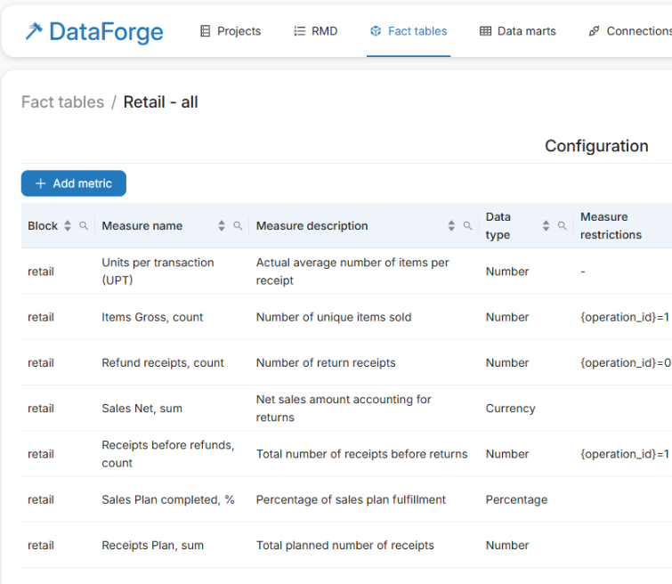Switch to the RMD tab

(x=315, y=31)
